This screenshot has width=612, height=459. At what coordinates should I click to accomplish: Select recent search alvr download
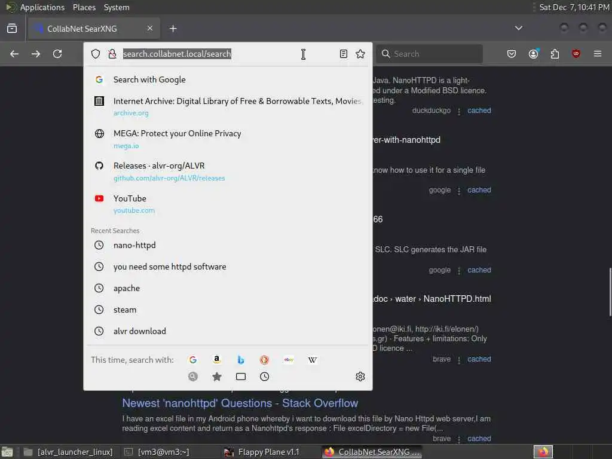click(x=228, y=331)
